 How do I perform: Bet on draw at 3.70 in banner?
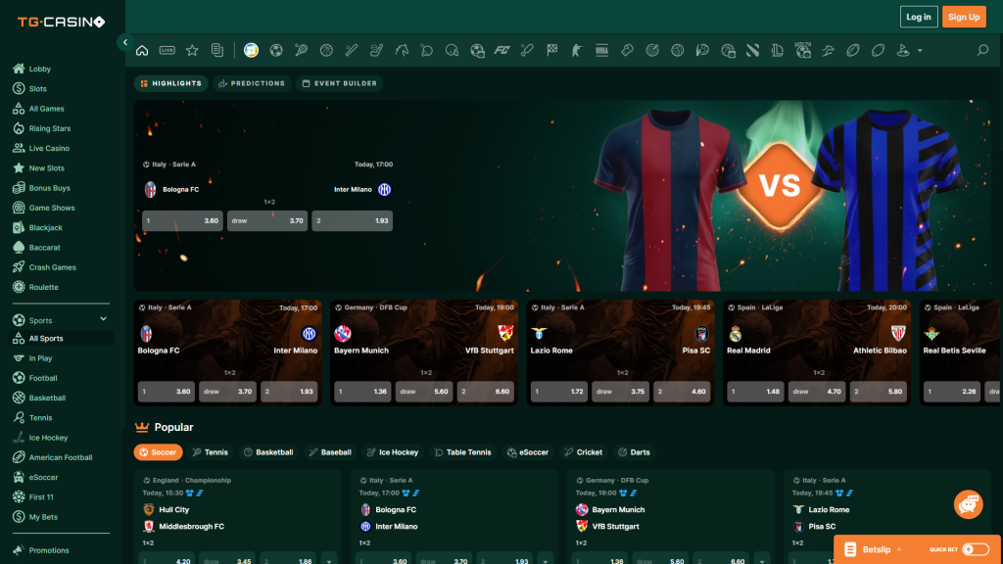tap(267, 220)
